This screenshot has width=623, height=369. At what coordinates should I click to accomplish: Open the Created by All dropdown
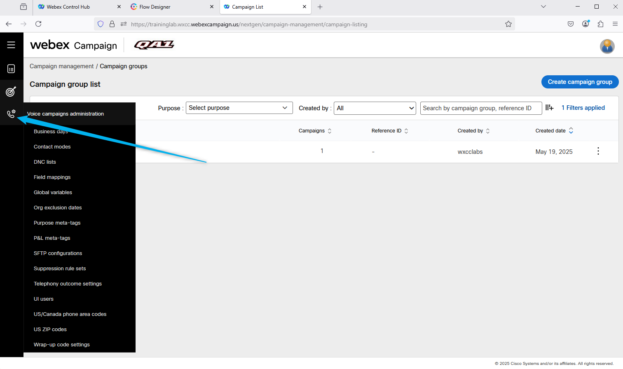point(375,108)
